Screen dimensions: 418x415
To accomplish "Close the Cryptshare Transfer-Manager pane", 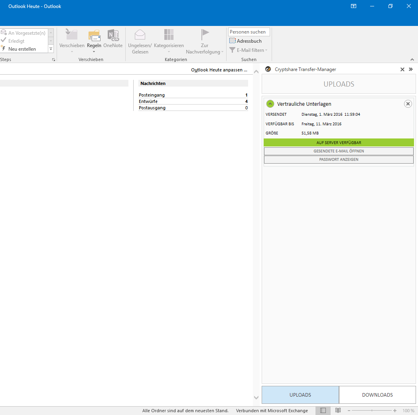I will click(x=402, y=69).
